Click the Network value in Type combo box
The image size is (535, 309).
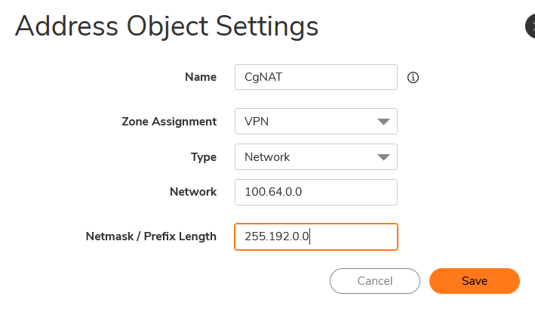(267, 157)
